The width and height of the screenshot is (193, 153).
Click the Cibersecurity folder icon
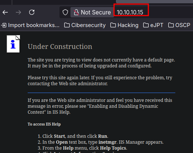67,25
